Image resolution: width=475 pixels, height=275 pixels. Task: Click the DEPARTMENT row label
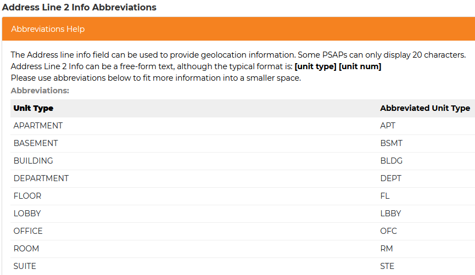[41, 178]
